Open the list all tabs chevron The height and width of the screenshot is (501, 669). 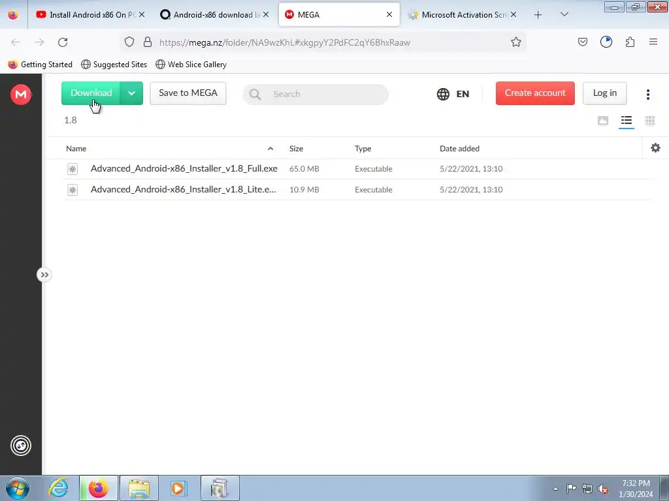tap(564, 14)
